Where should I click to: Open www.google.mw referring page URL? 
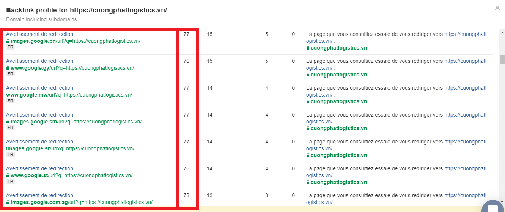point(69,95)
